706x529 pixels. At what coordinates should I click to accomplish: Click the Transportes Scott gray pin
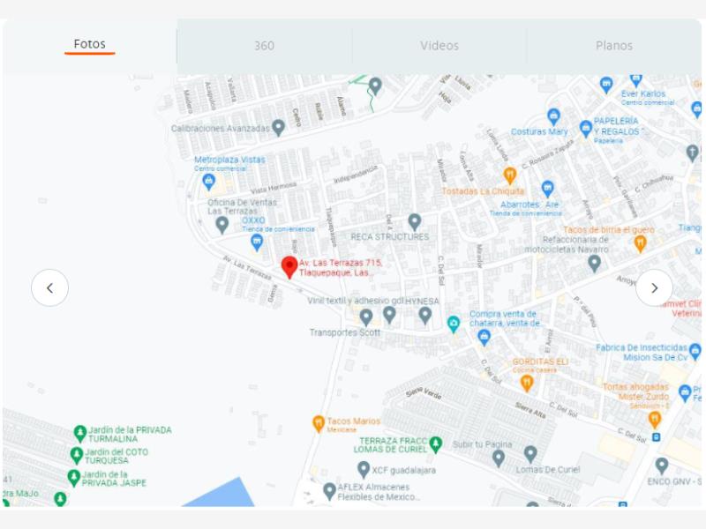[366, 317]
